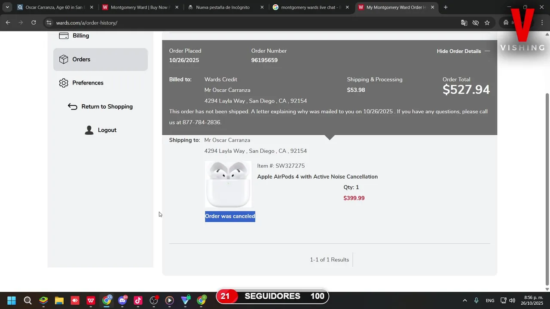
Task: Click the Return to Shopping arrow icon
Action: (x=73, y=106)
